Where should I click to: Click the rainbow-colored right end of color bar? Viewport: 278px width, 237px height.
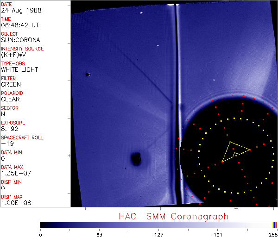point(275,225)
